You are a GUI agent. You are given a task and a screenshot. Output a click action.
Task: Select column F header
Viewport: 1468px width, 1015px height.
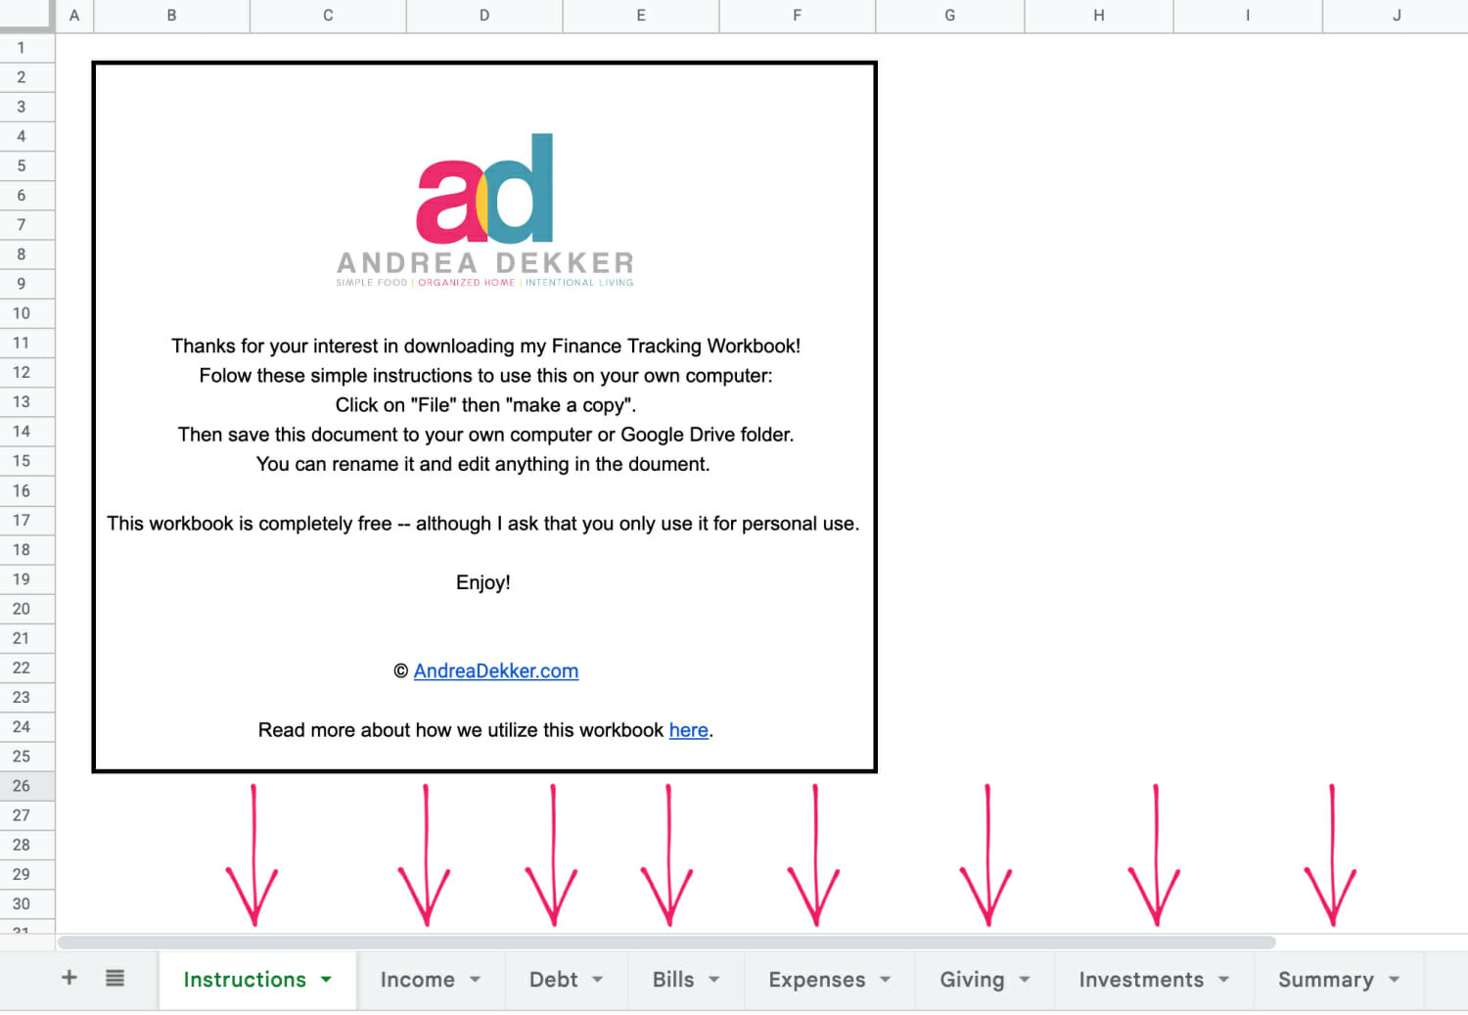click(798, 16)
